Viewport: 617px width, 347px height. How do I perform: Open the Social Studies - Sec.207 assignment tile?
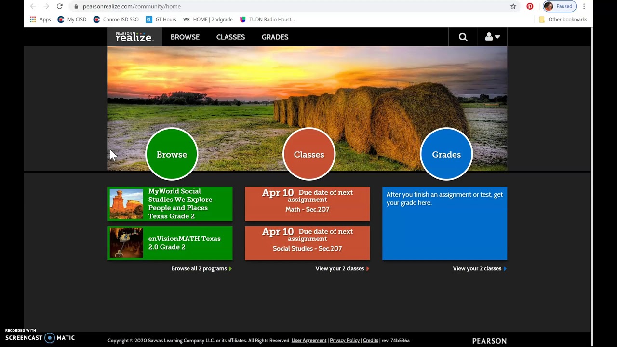pos(308,243)
